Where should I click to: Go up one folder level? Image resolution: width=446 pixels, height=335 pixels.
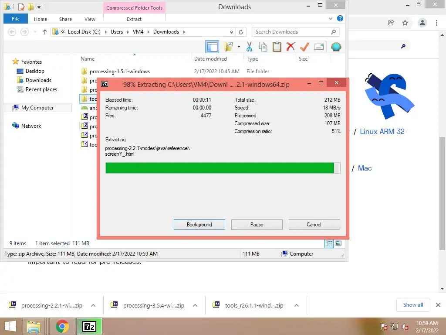tap(45, 32)
